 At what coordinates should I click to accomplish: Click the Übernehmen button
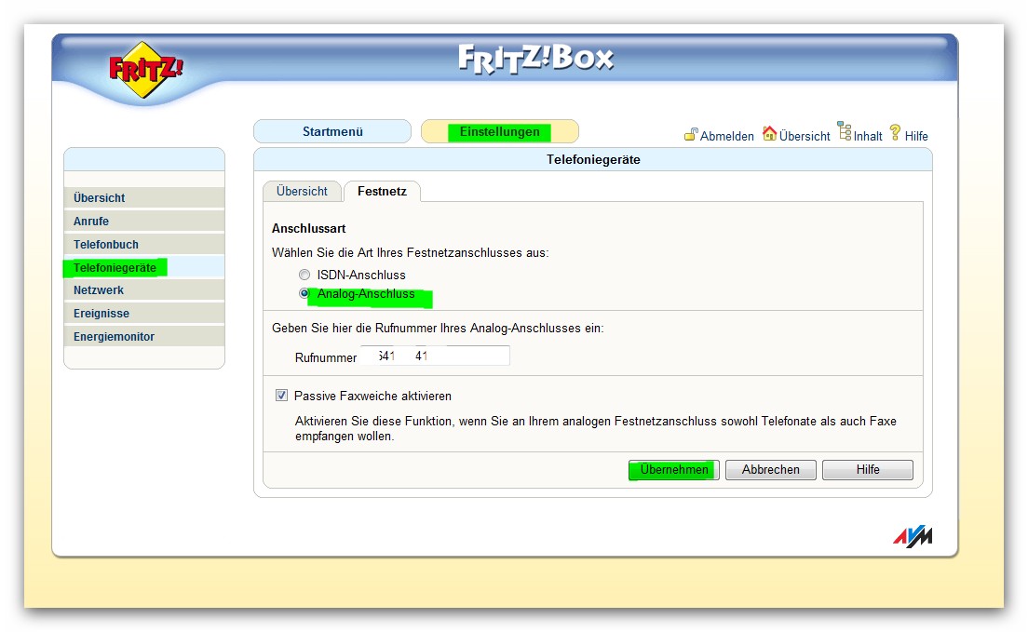point(674,469)
